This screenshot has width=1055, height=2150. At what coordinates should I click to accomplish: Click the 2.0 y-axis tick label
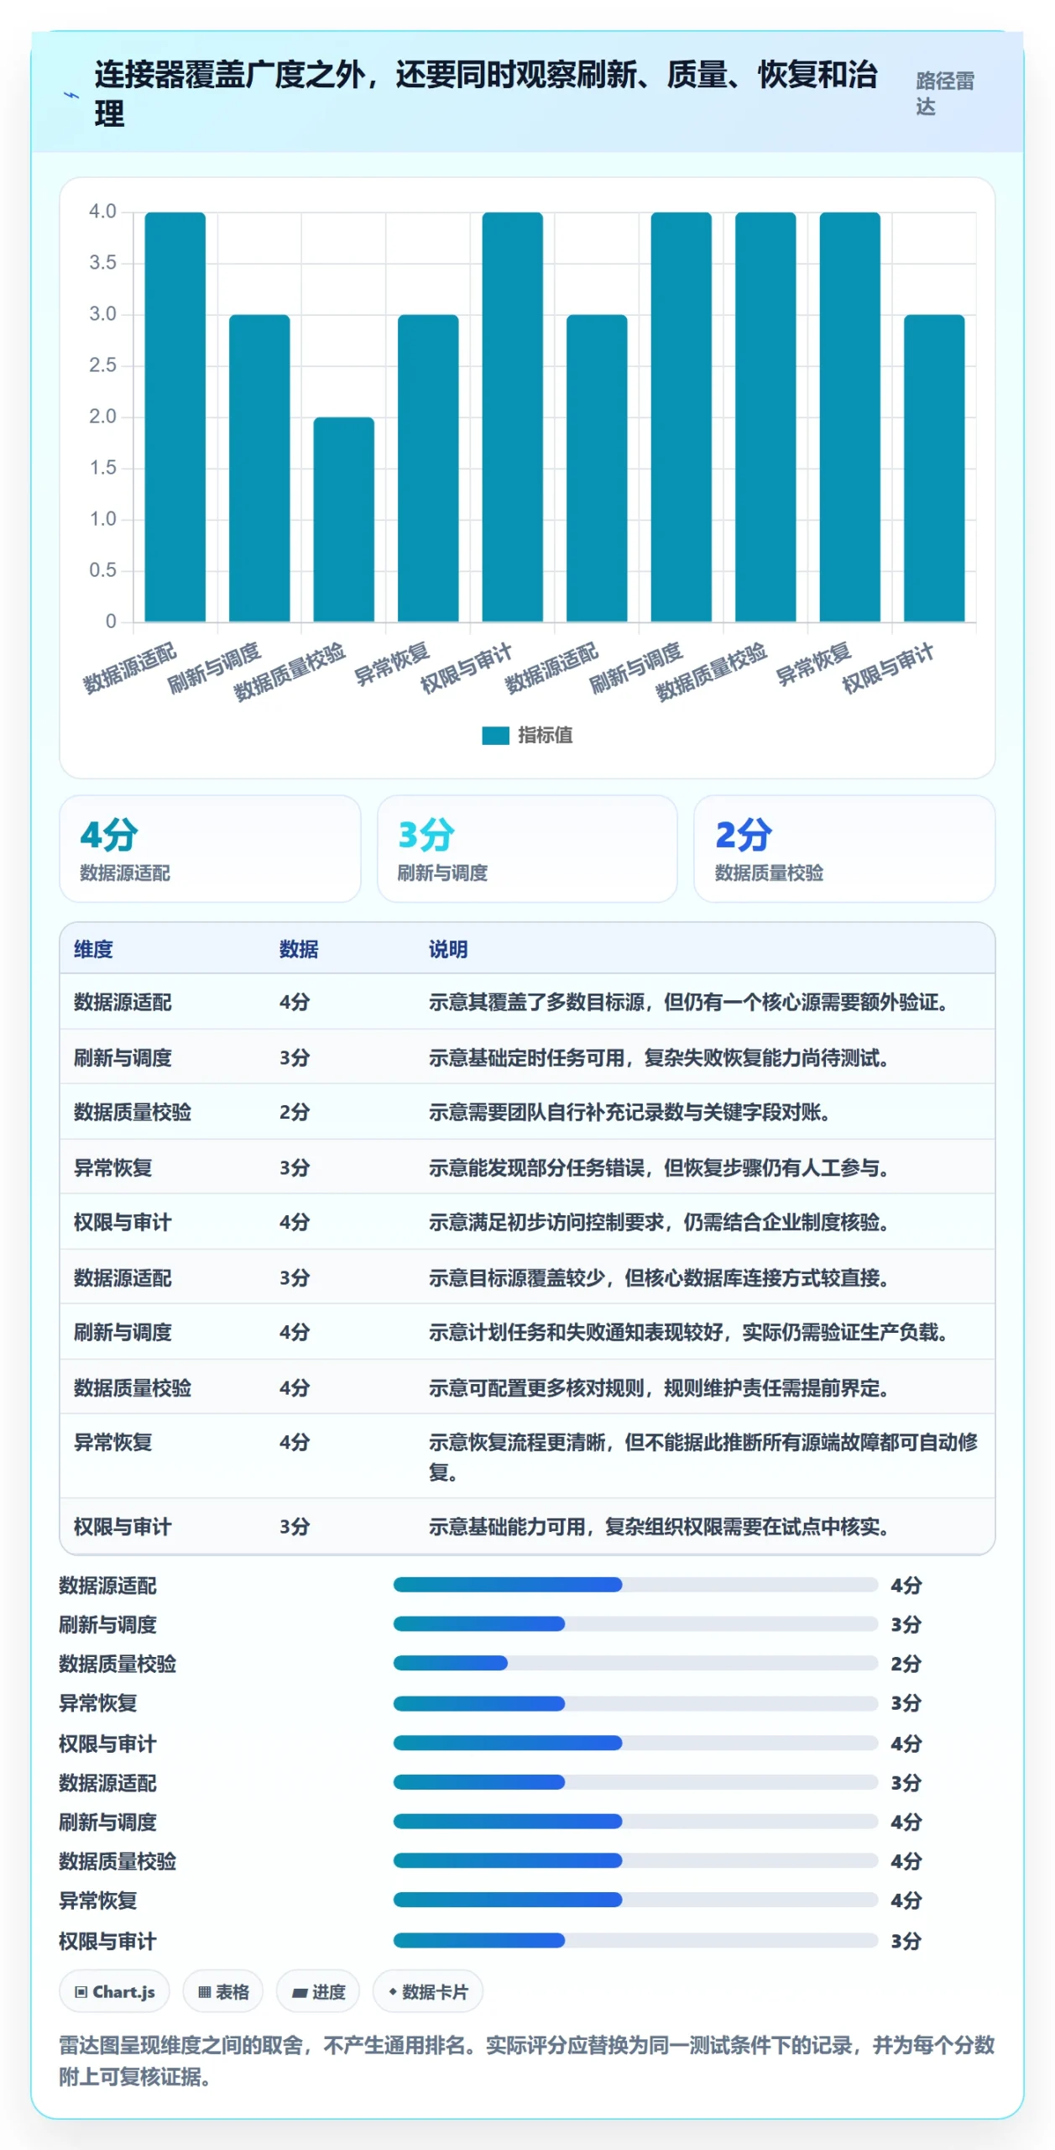point(102,417)
